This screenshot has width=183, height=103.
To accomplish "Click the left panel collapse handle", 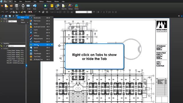I will click(26, 66).
